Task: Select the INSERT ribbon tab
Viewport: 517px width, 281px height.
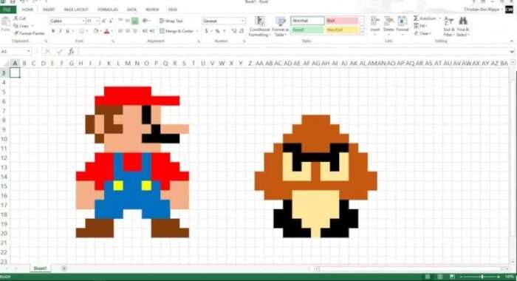Action: point(49,10)
